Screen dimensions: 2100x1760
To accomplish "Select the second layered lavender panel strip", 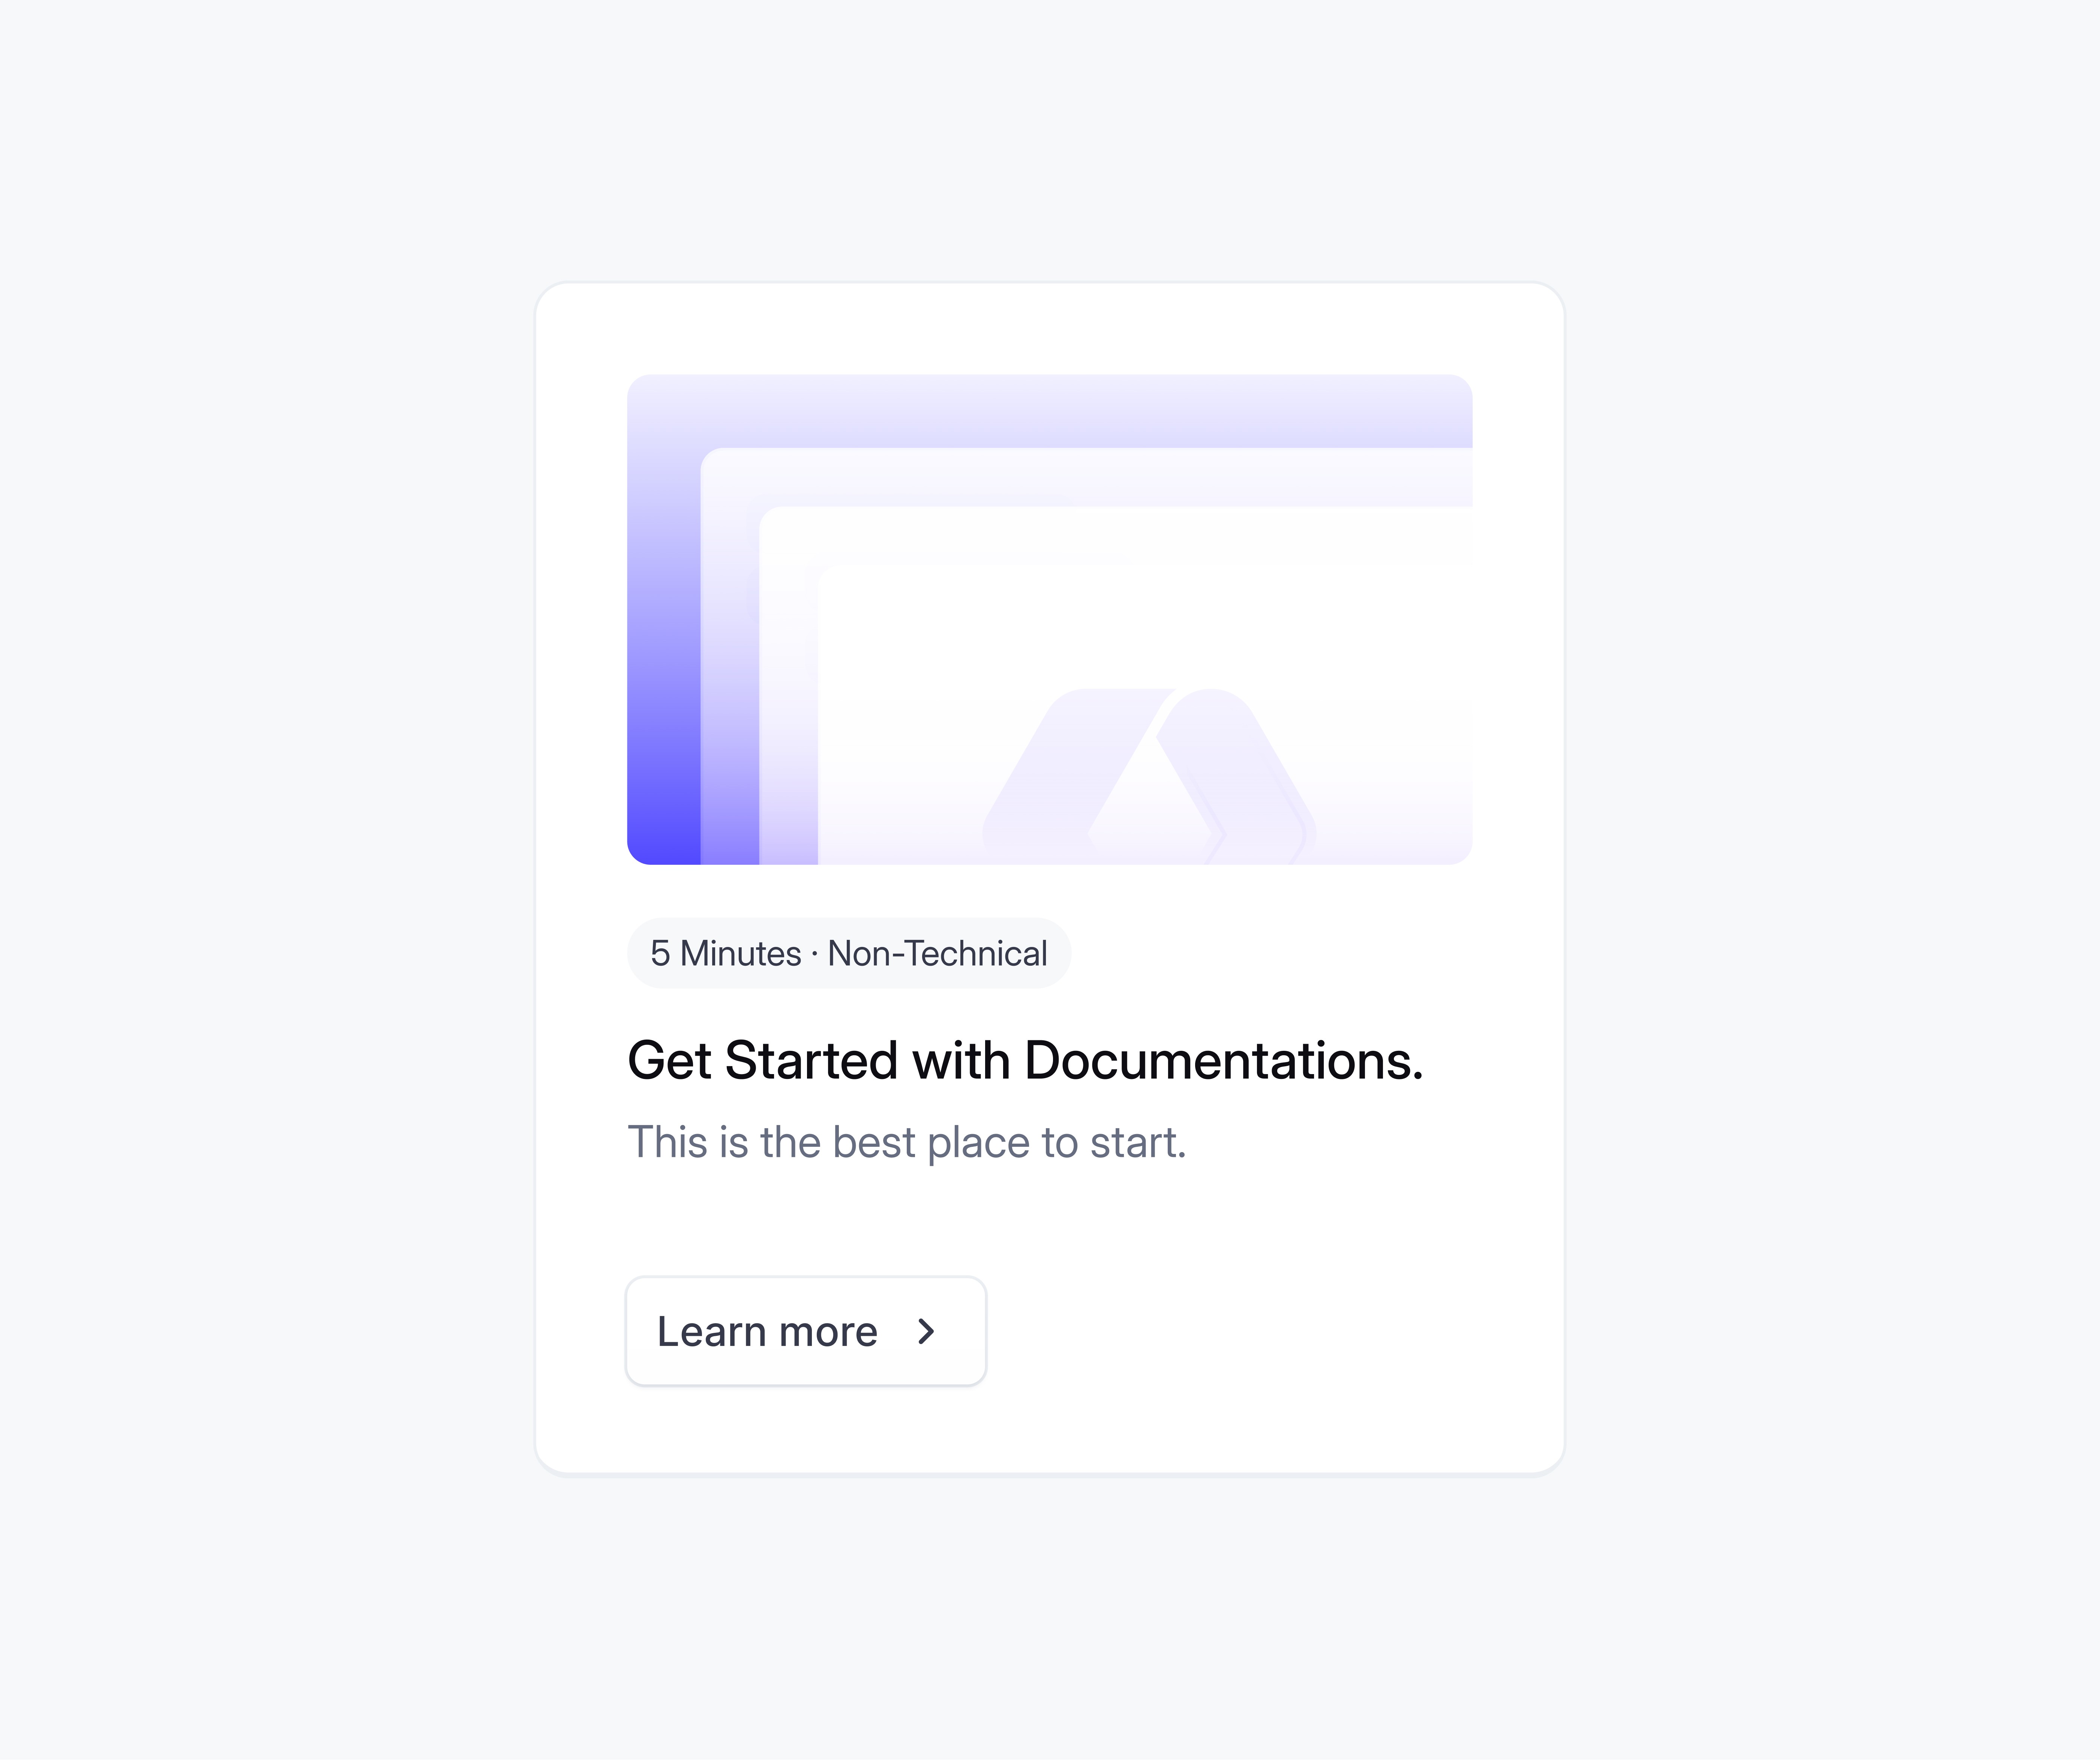I will point(730,660).
